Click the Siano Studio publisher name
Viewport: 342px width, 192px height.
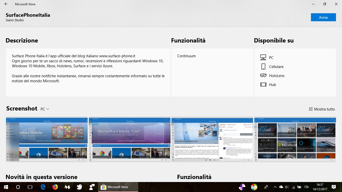click(x=15, y=20)
